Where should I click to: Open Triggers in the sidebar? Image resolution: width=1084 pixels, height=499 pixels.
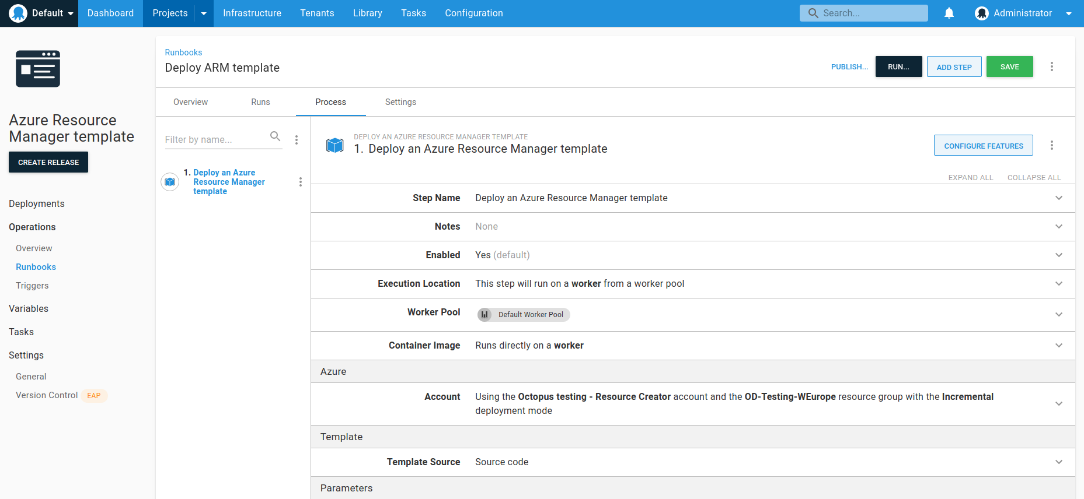32,286
